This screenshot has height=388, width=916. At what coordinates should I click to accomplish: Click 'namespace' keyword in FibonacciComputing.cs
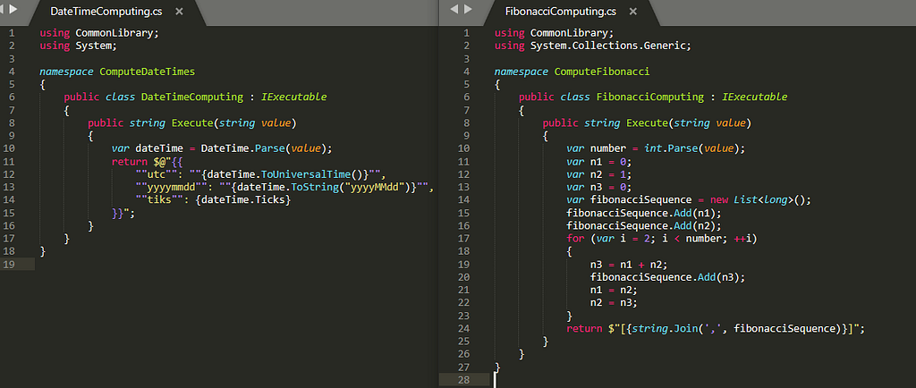[x=522, y=72]
